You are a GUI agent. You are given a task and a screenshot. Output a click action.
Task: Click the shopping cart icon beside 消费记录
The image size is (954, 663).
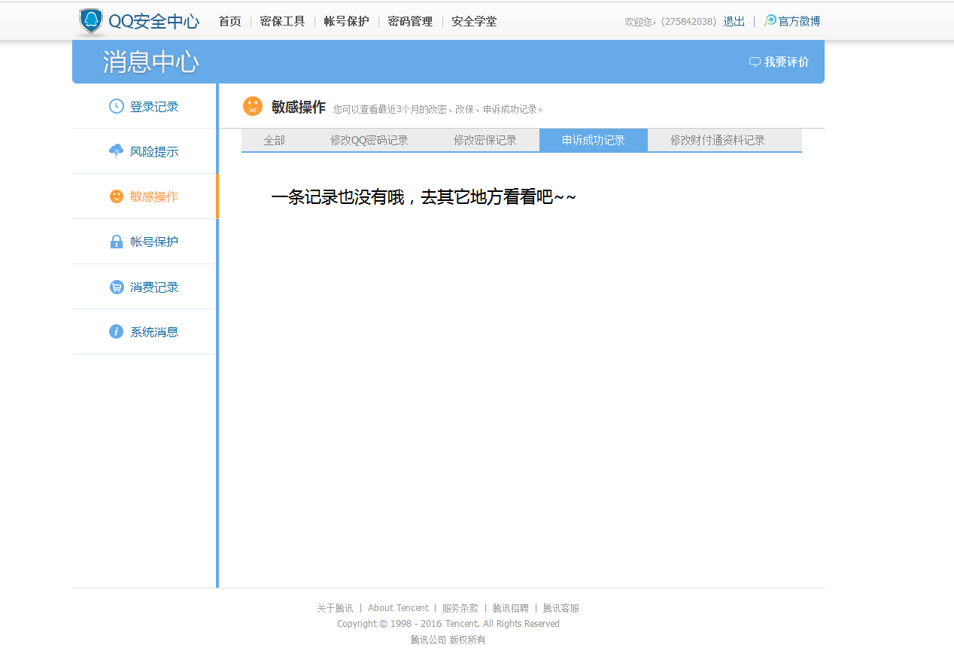(116, 287)
